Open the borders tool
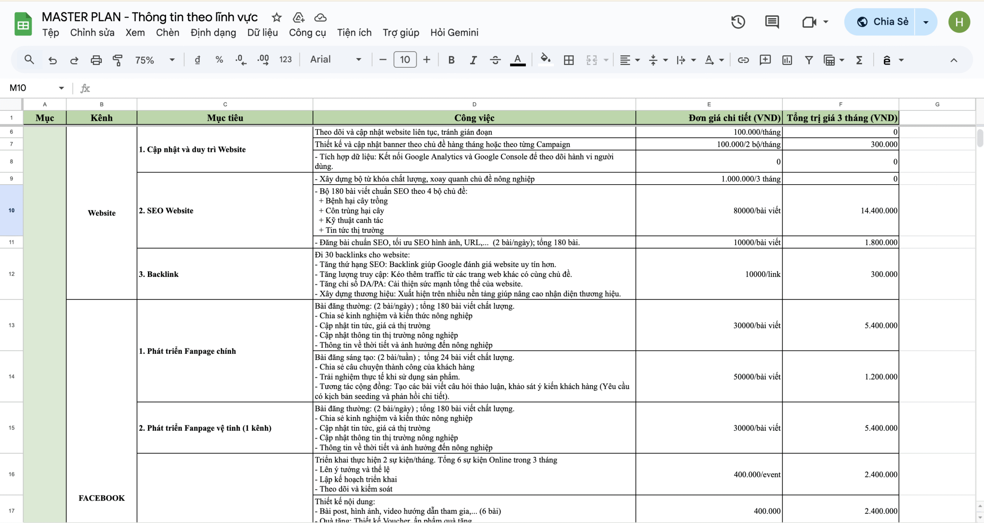The image size is (984, 523). click(568, 60)
